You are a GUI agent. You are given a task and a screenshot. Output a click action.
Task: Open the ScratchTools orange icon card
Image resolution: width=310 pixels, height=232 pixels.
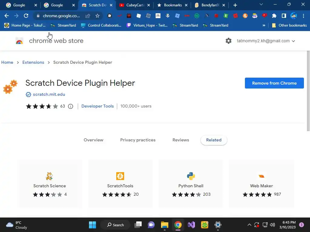[x=120, y=176]
